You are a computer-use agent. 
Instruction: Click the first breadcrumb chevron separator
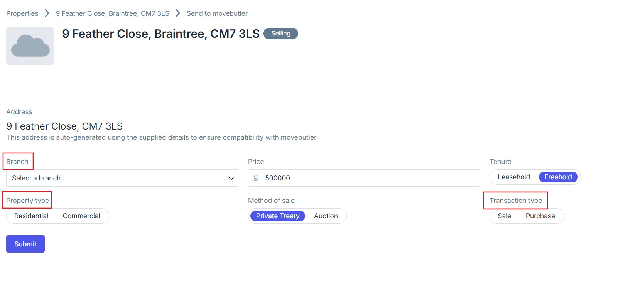(47, 13)
